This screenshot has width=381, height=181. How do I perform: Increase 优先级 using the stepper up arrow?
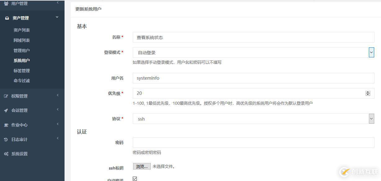point(368,91)
